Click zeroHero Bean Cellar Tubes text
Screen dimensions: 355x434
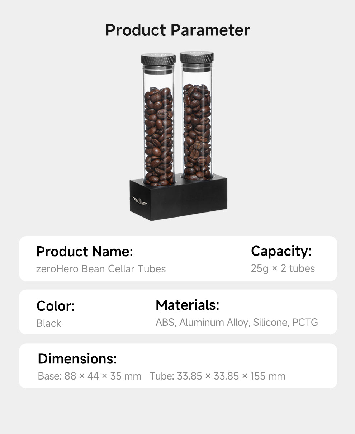coord(101,269)
